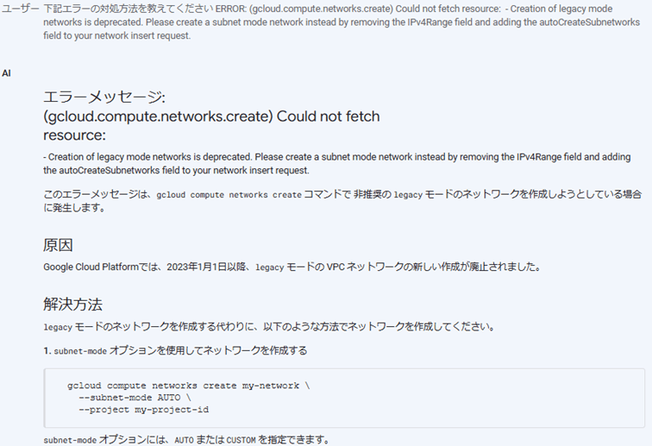652x446 pixels.
Task: Click the '--project my-project-id' code line
Action: (x=143, y=410)
